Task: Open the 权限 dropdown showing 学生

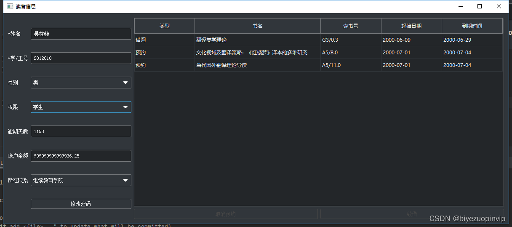Action: [81, 107]
